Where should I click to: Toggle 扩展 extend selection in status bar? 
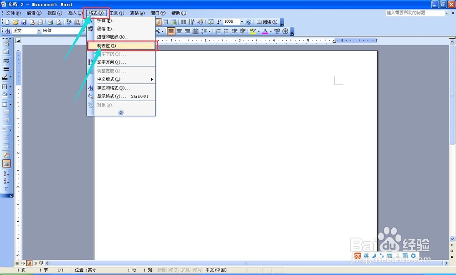coord(185,270)
